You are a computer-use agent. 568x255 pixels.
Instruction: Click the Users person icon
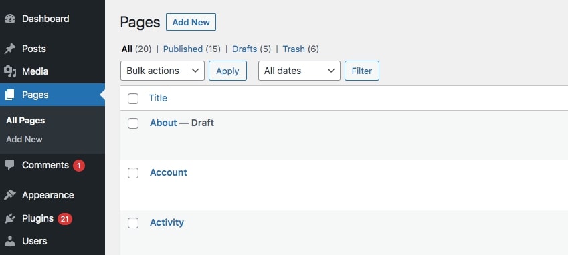coord(10,241)
